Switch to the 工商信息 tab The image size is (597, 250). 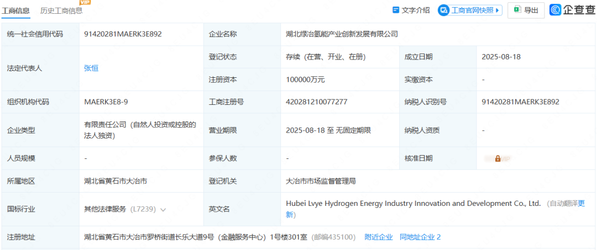pos(16,10)
